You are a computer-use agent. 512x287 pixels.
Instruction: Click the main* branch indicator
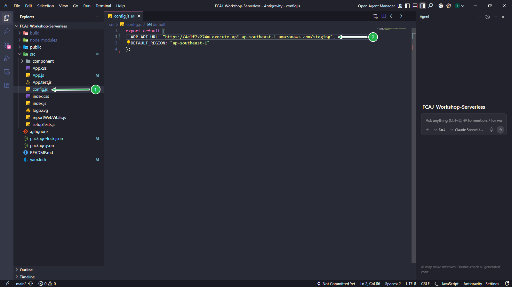coord(21,283)
